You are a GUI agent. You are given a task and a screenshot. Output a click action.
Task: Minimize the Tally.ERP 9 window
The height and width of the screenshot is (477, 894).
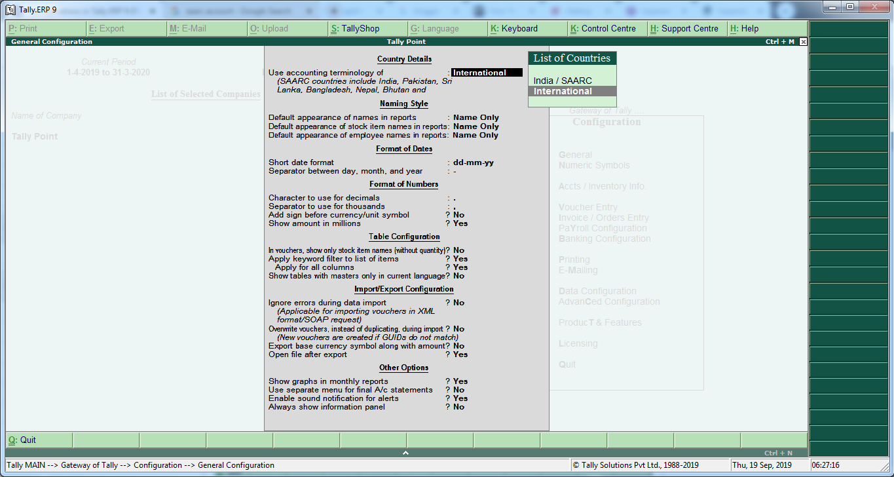click(x=833, y=7)
